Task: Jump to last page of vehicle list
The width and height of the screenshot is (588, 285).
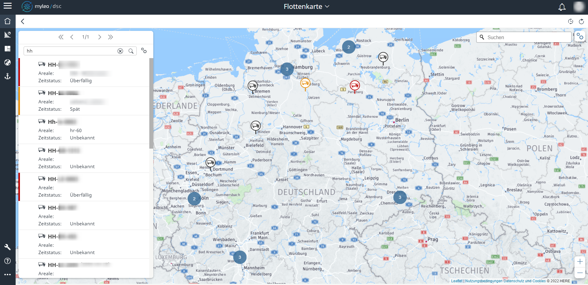Action: (x=110, y=37)
